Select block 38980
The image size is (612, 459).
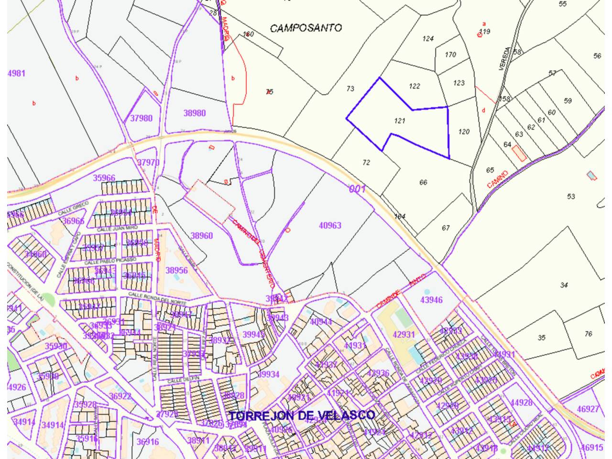click(195, 113)
